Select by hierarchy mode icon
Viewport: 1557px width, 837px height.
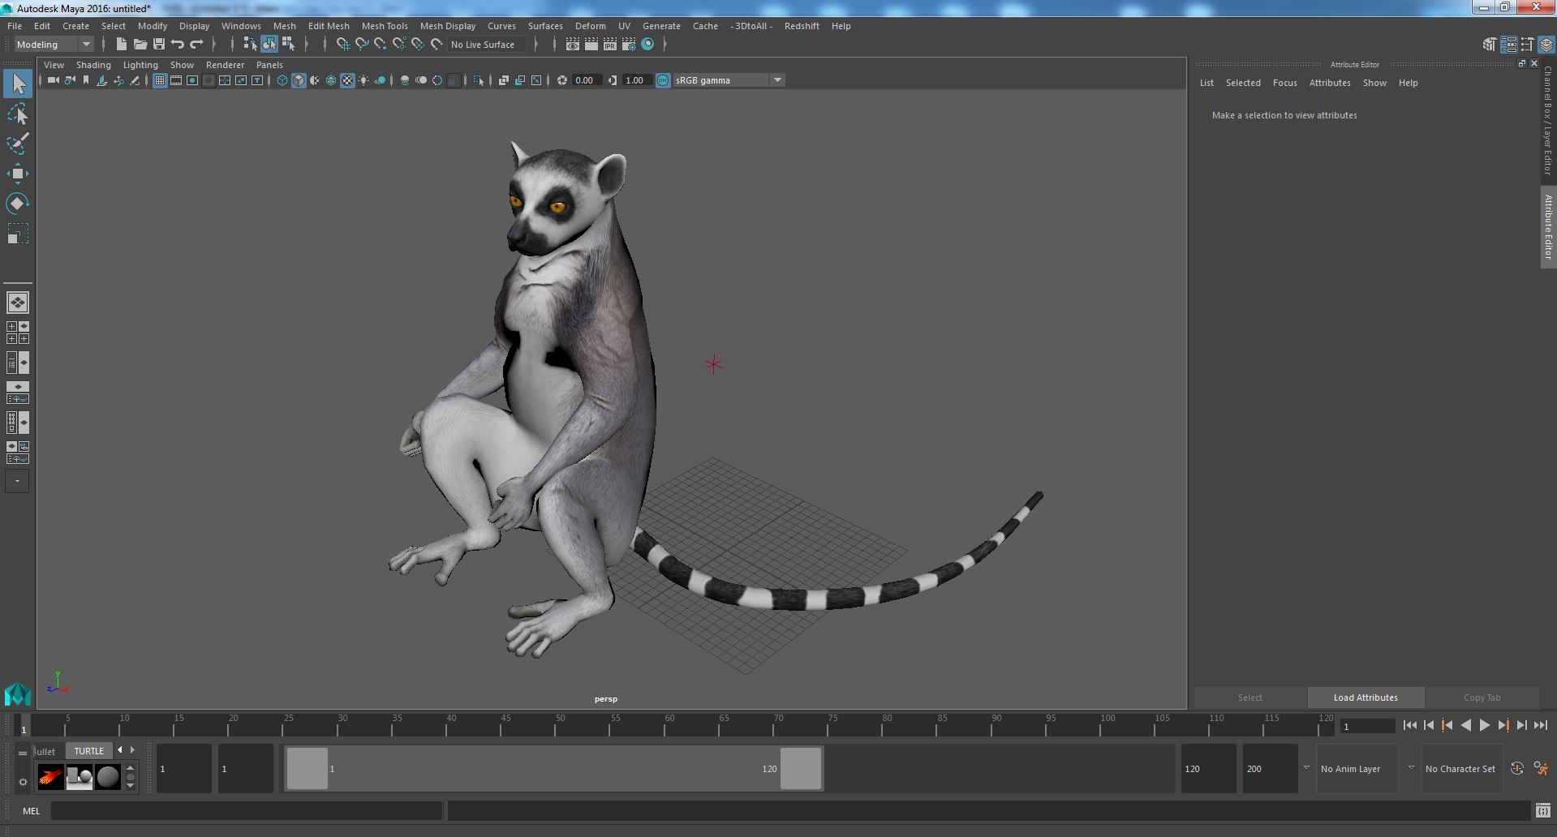(x=250, y=45)
